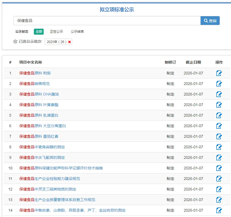Screen dimensions: 231x217
Task: Switch to 公示结束 status
Action: click(x=77, y=31)
